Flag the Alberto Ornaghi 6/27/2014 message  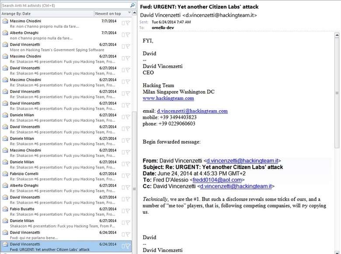point(128,187)
